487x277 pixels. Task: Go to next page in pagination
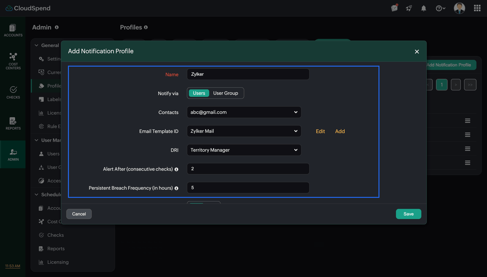click(x=456, y=85)
